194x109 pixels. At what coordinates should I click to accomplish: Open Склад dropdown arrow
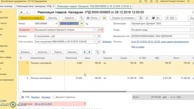pyautogui.click(x=192, y=30)
